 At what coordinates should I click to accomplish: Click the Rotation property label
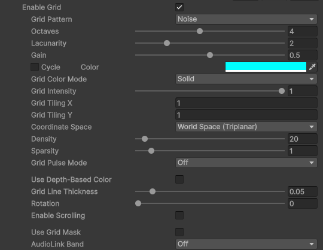pos(45,203)
